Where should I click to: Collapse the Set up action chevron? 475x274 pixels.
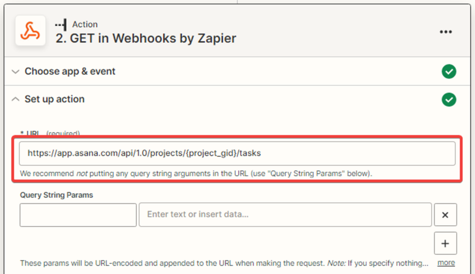(x=16, y=99)
